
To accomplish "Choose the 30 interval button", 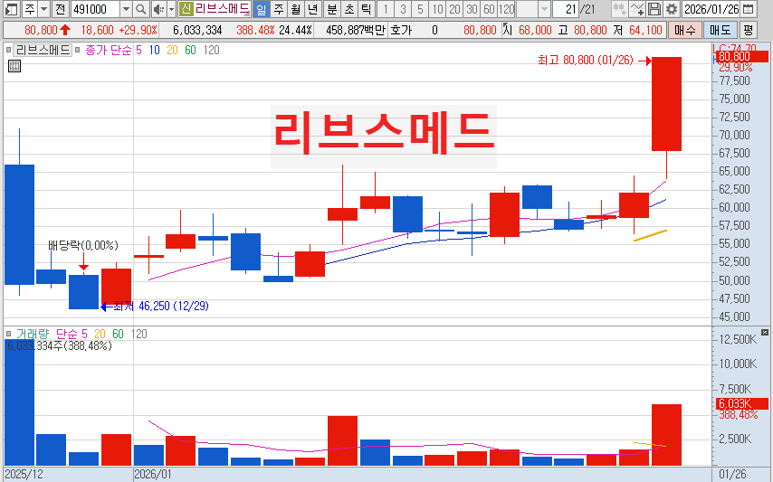I will coord(472,9).
